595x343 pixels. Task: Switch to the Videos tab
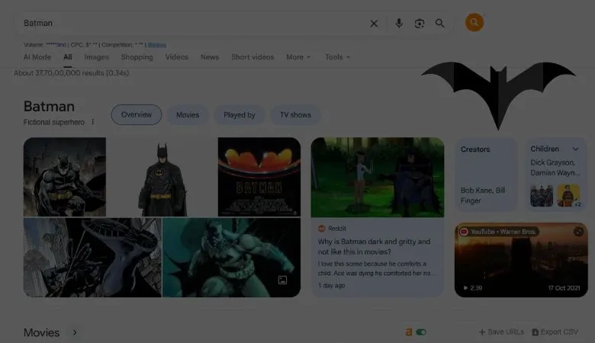tap(176, 57)
